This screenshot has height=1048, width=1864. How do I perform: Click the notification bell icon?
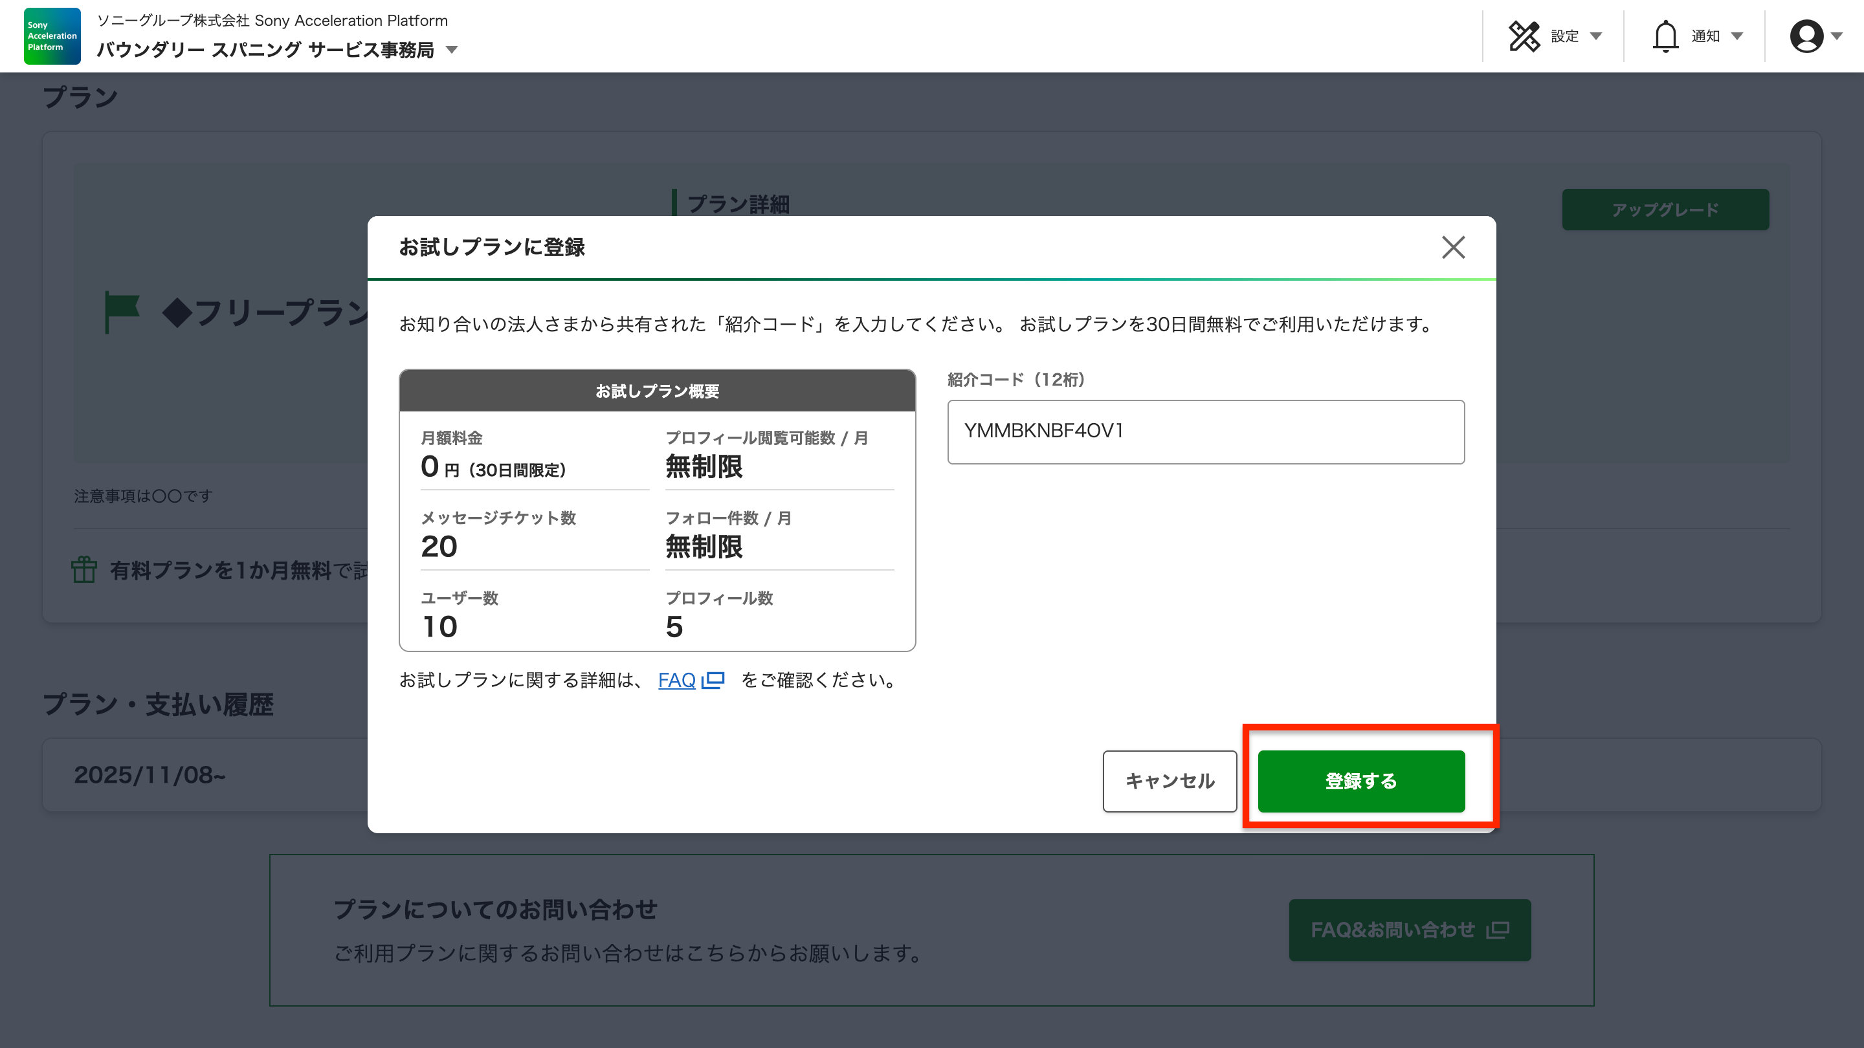pos(1665,36)
